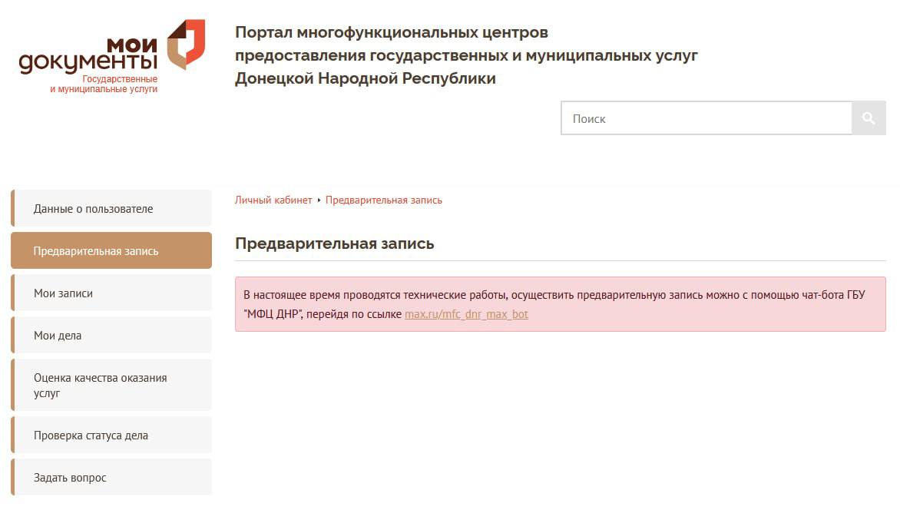Focus the Поиск search field
Screen dimensions: 900x510
706,118
